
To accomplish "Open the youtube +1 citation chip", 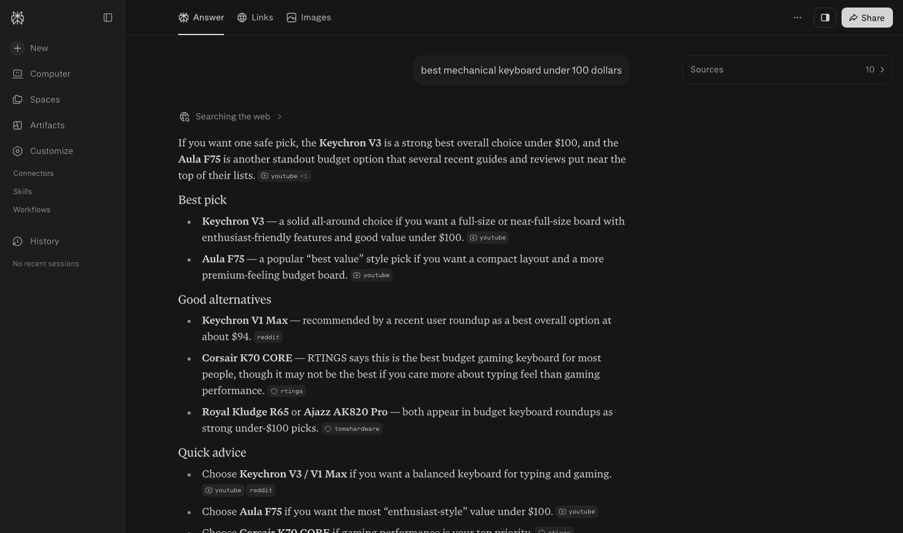I will (x=285, y=176).
